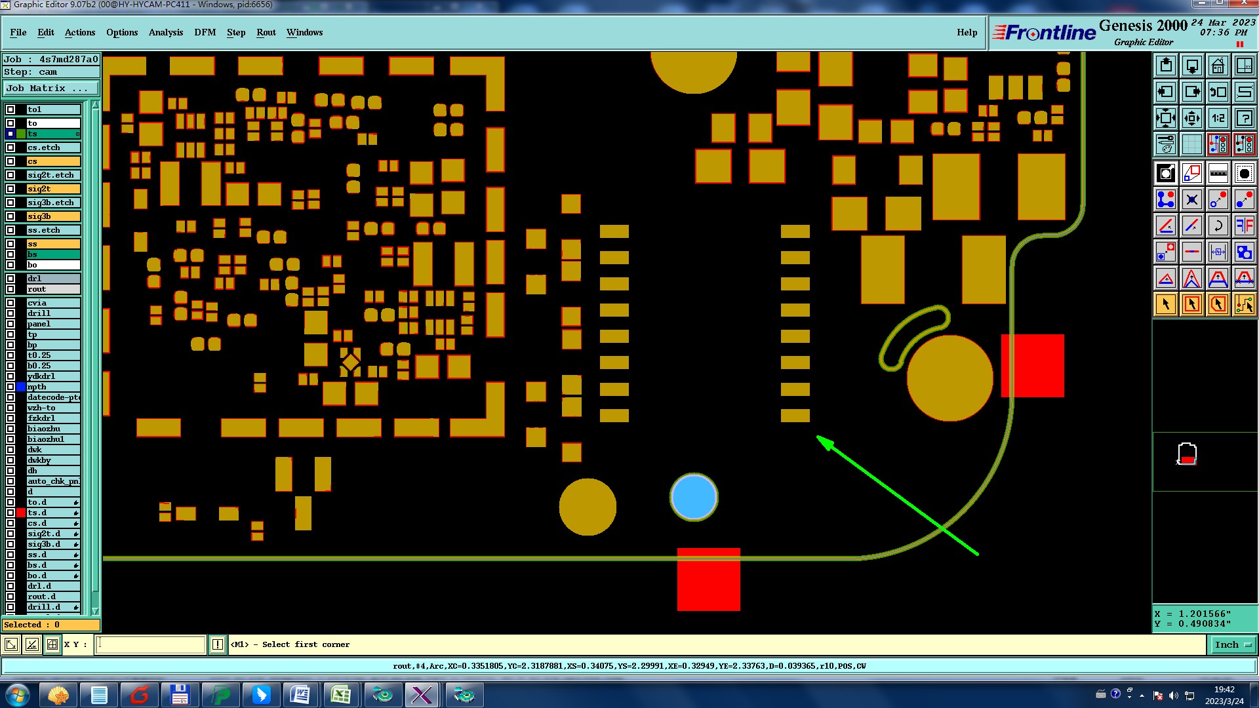
Task: Select the measure ruler tool
Action: pos(1218,174)
